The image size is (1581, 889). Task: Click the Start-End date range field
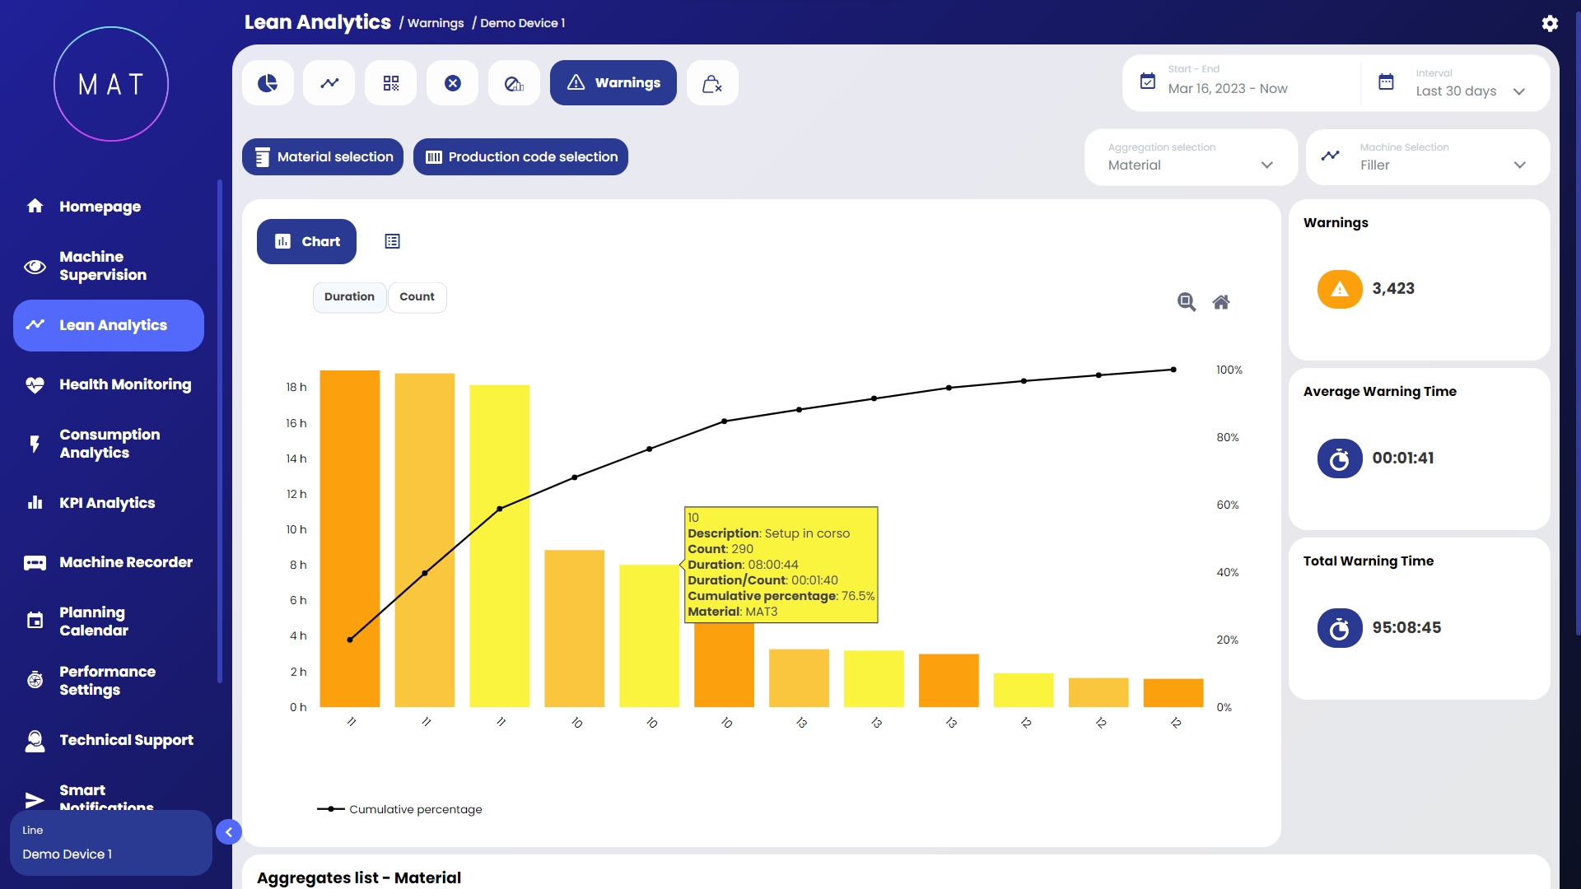(1239, 83)
